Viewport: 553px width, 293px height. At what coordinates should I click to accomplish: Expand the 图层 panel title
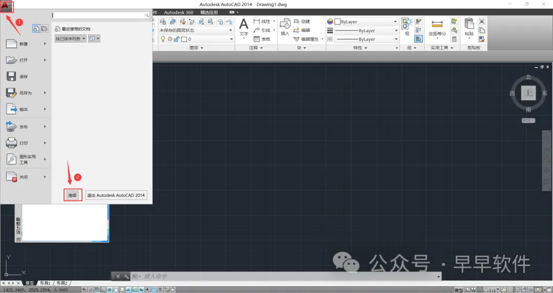(196, 48)
